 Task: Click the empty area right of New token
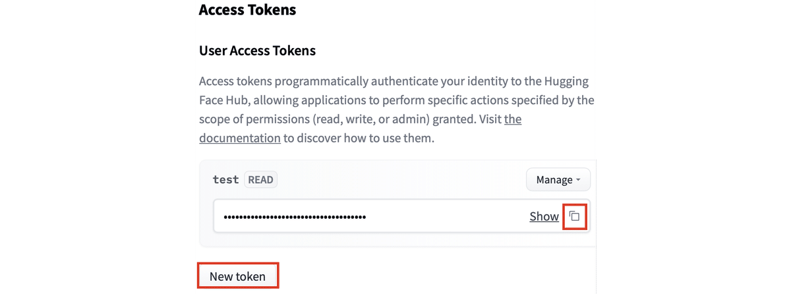click(x=428, y=276)
